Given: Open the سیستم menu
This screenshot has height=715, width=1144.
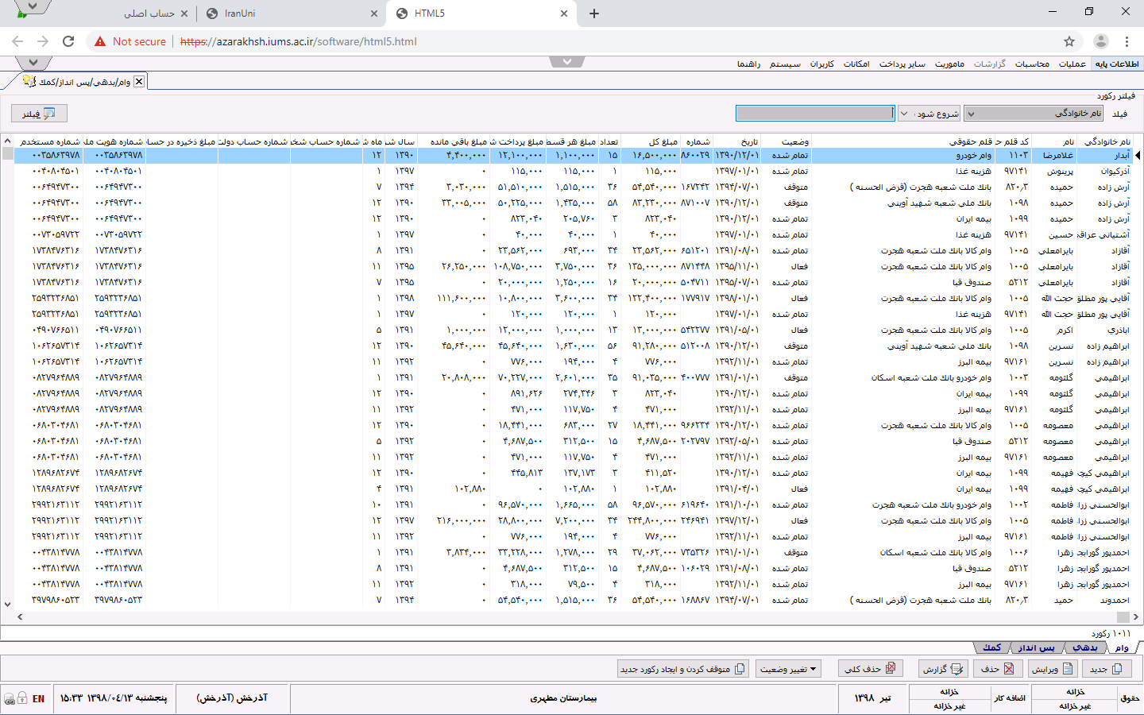Looking at the screenshot, I should [785, 64].
